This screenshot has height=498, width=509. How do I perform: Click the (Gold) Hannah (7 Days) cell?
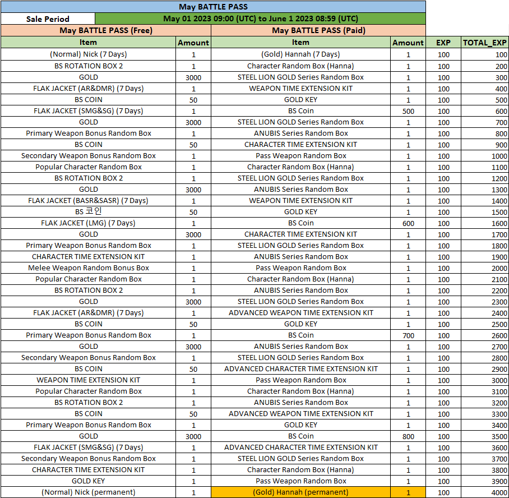click(300, 55)
